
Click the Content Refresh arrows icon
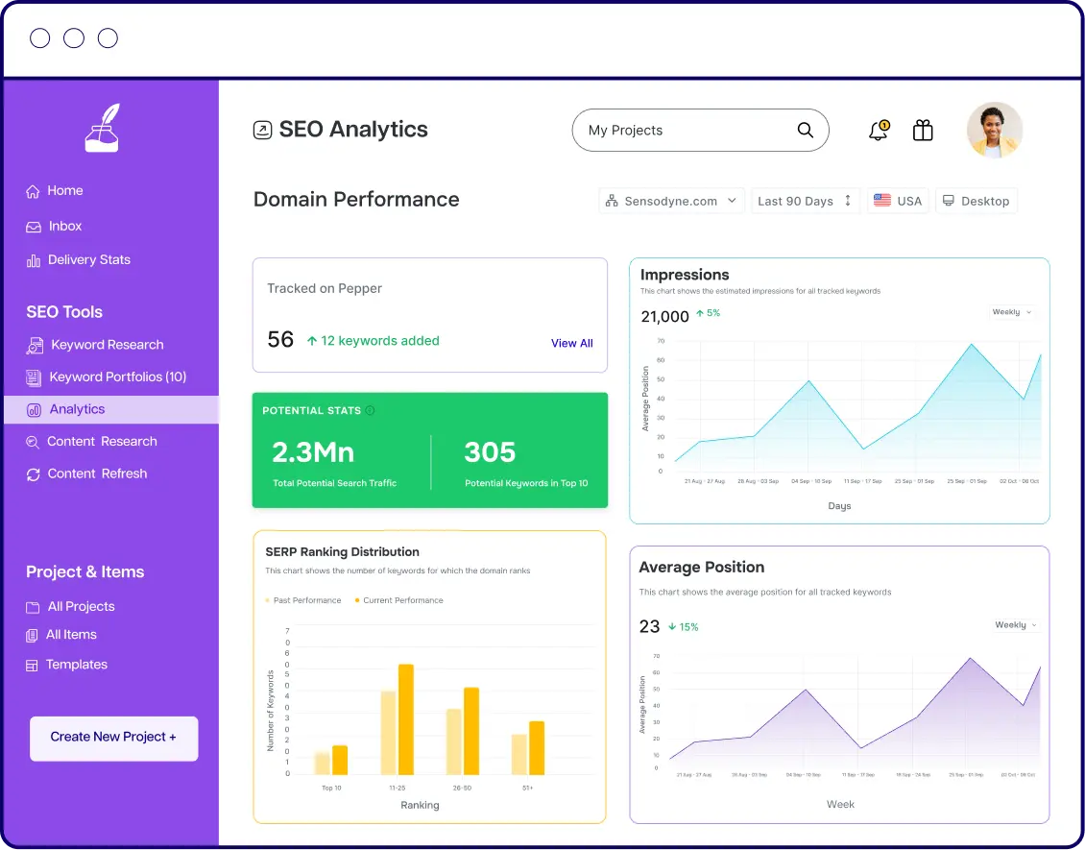pos(34,474)
